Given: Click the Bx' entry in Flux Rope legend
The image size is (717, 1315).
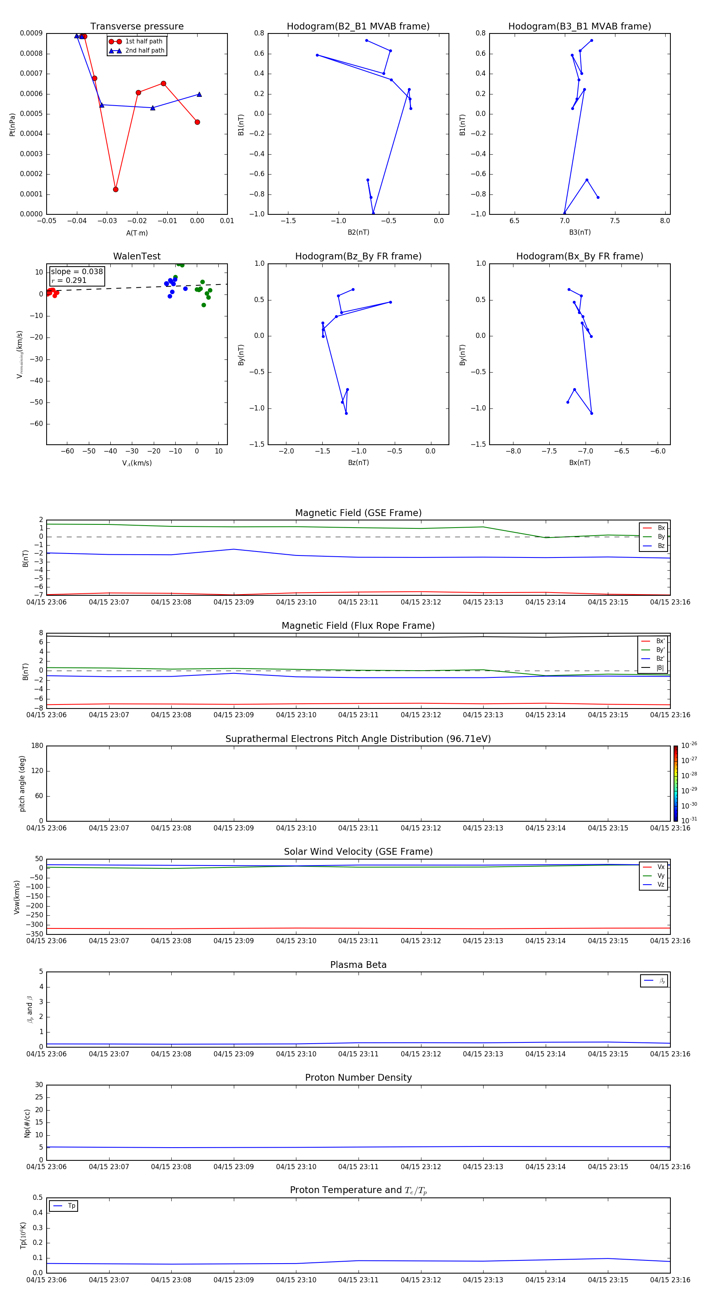Looking at the screenshot, I should 653,641.
